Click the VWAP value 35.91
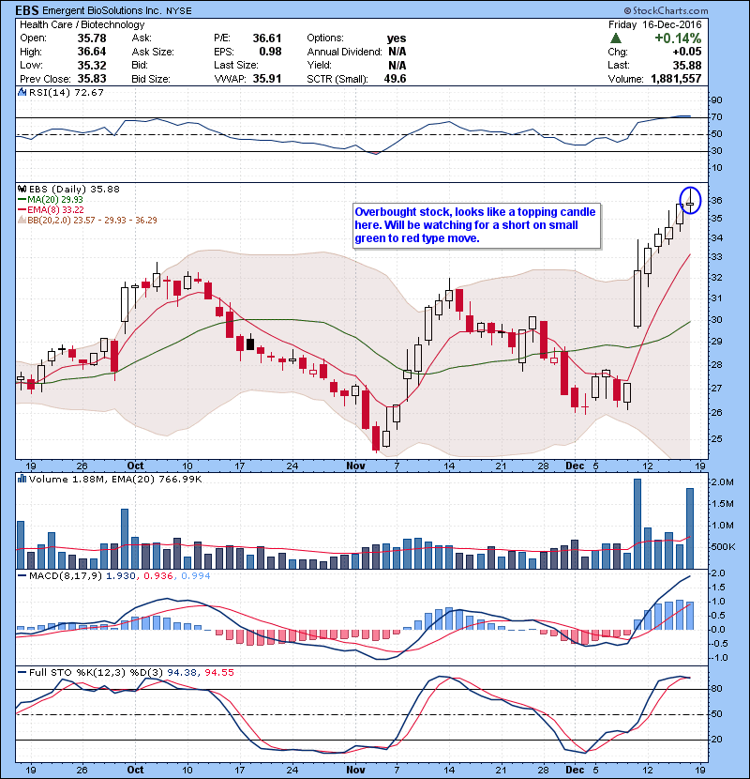The height and width of the screenshot is (779, 750). [267, 79]
